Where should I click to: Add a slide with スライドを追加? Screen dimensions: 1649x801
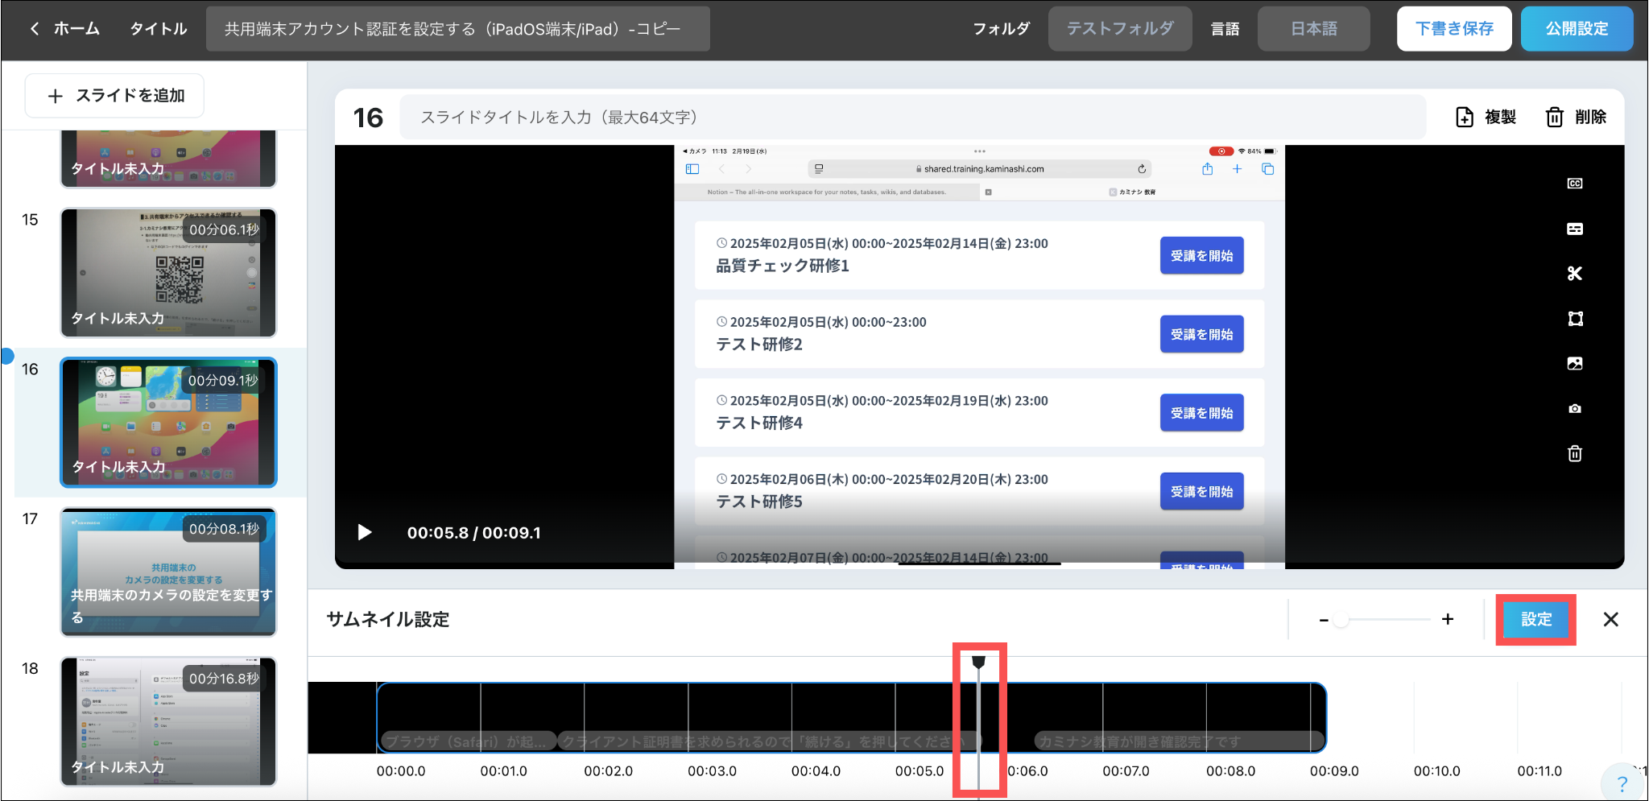pyautogui.click(x=114, y=96)
